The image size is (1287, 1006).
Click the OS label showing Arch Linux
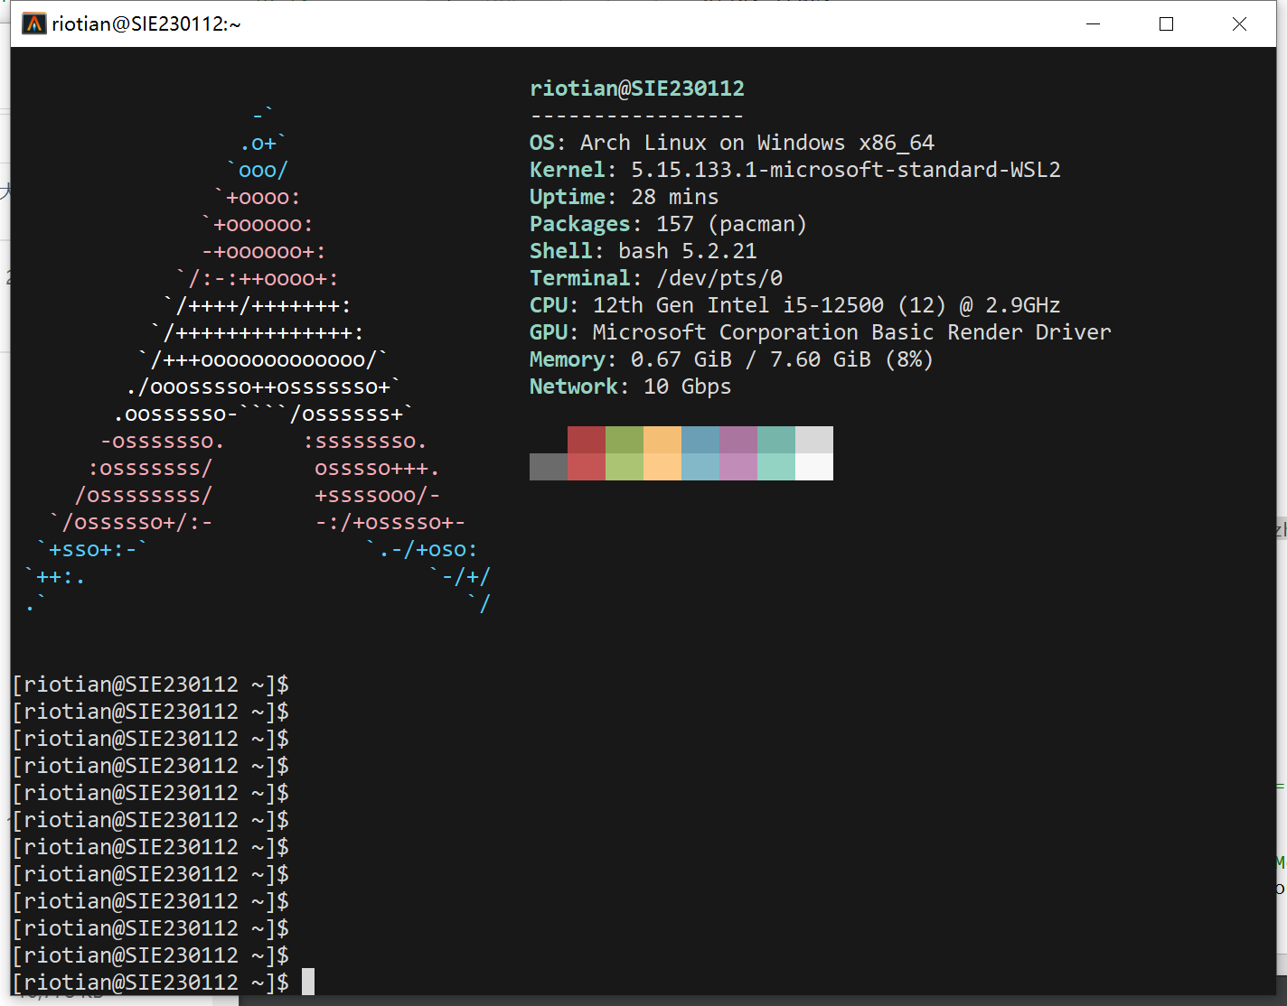(x=732, y=142)
